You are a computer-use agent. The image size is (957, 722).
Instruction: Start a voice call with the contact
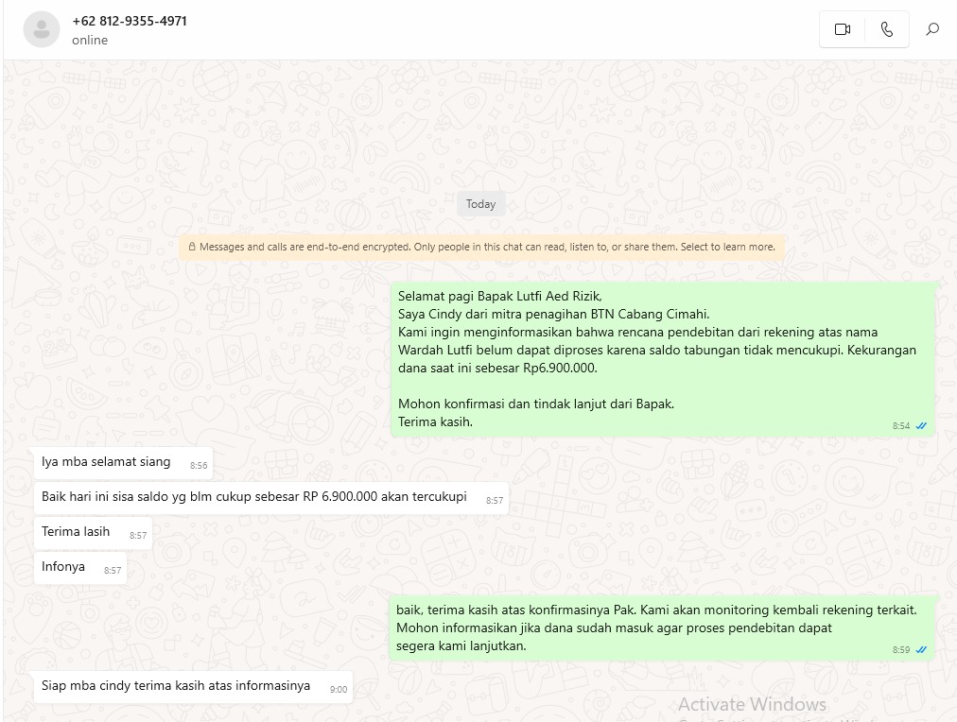coord(886,29)
